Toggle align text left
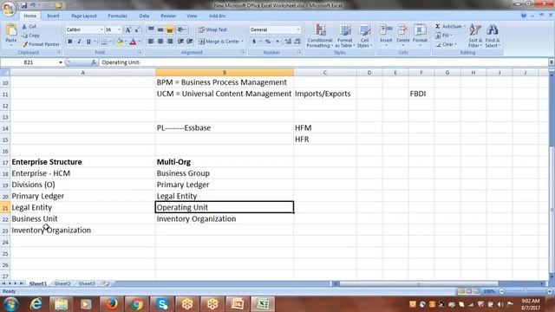Image resolution: width=555 pixels, height=312 pixels. pyautogui.click(x=151, y=42)
